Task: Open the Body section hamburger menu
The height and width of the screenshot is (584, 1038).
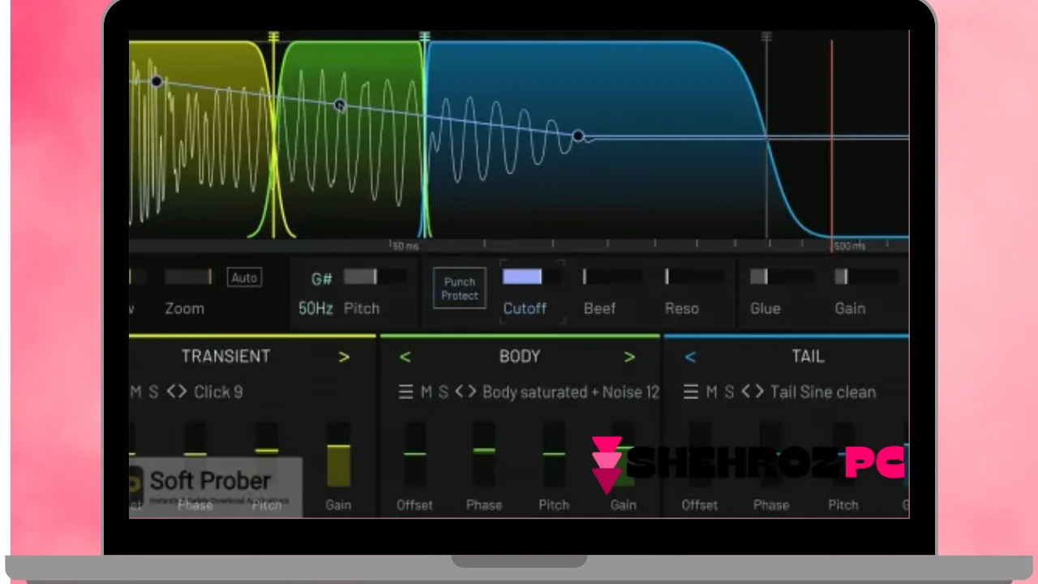Action: (x=406, y=393)
